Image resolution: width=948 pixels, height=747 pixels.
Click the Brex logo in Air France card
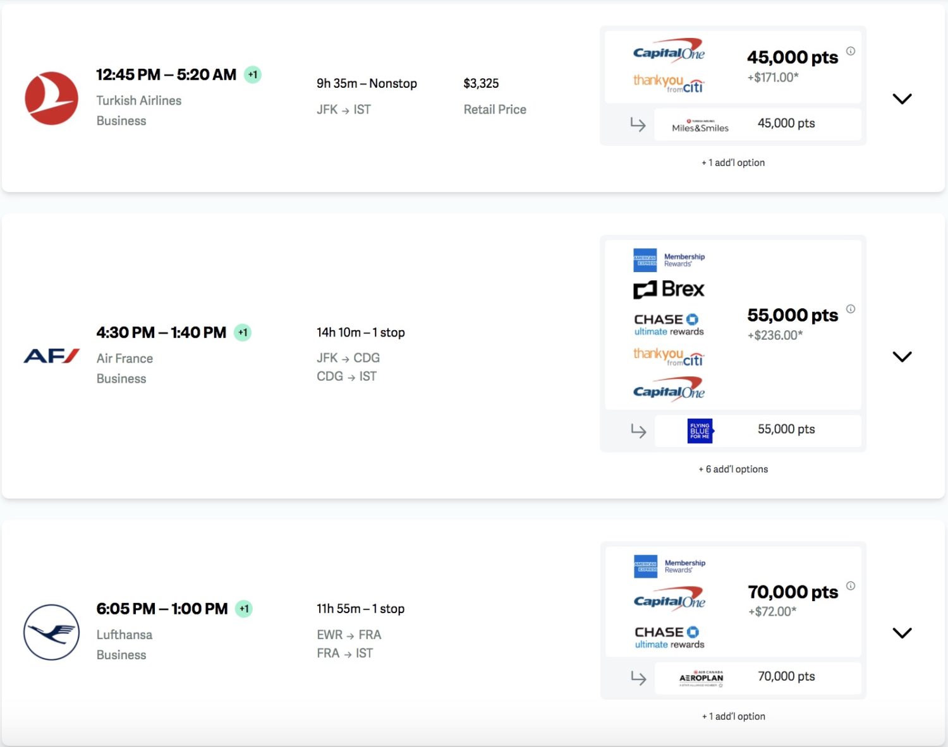pyautogui.click(x=669, y=289)
